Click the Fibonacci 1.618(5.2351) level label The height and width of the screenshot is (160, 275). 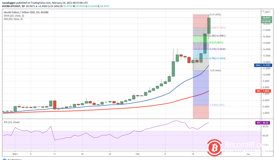click(x=217, y=105)
